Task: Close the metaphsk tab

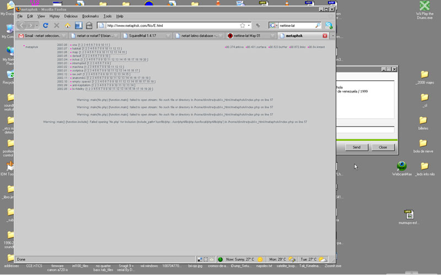Action: pos(325,36)
